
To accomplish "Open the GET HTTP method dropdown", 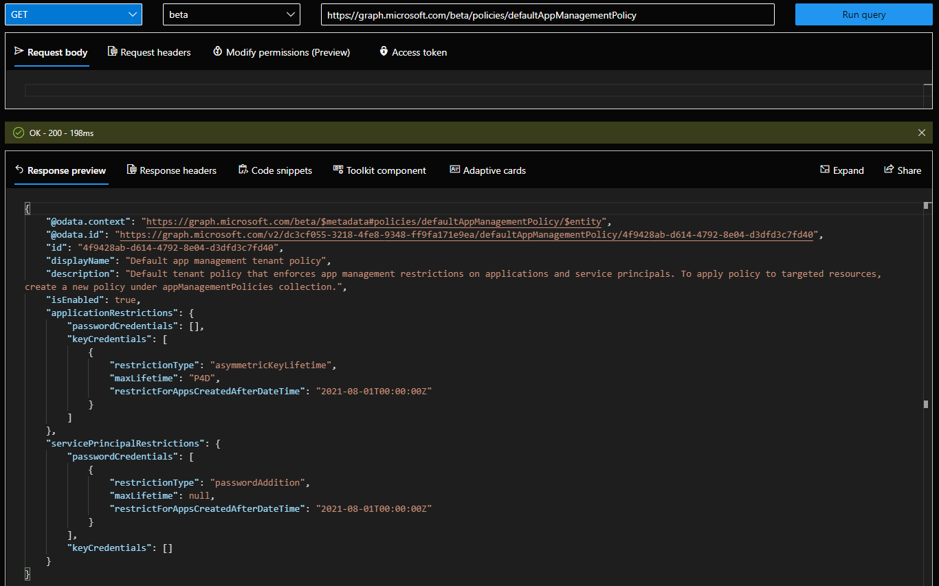I will [73, 14].
